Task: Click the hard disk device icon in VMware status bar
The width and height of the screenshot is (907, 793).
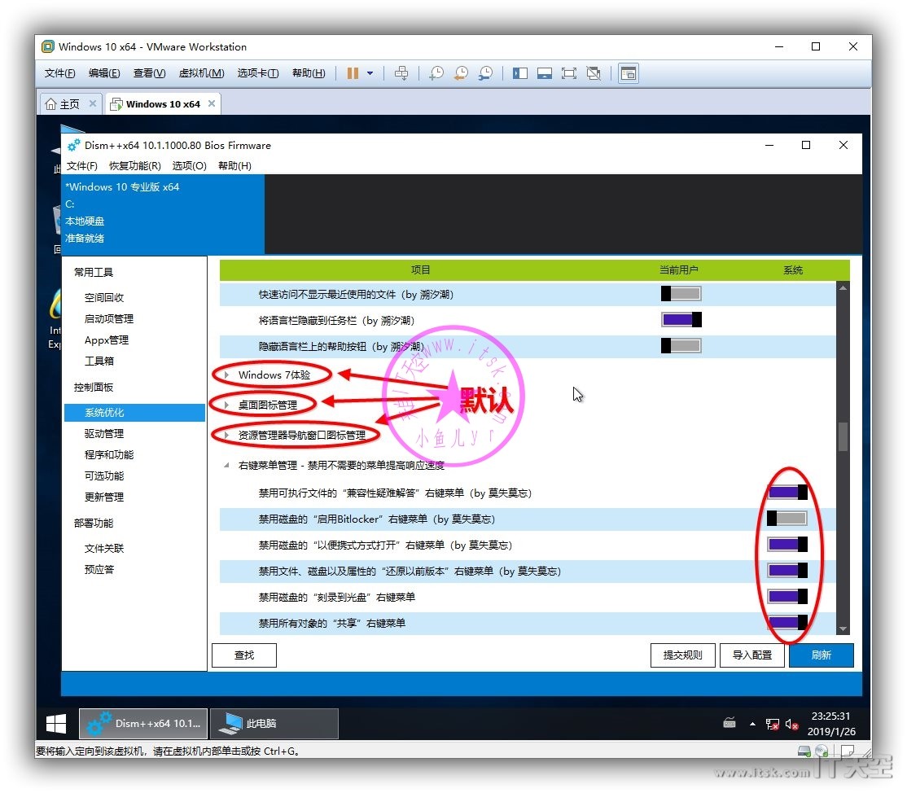Action: click(x=804, y=751)
